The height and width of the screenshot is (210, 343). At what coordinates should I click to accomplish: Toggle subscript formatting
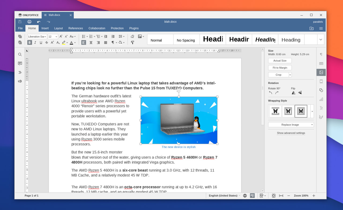[x=58, y=43]
